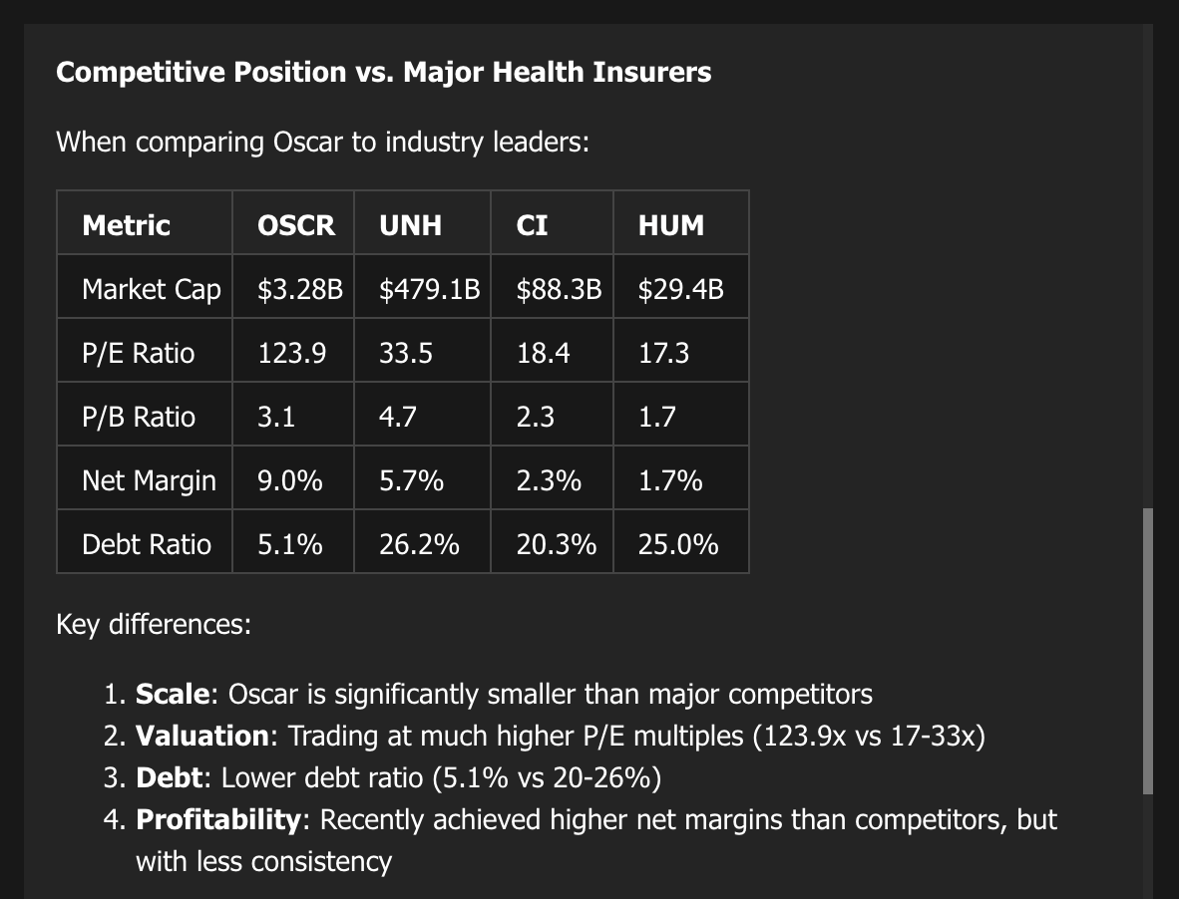Click the Metric column header

126,225
